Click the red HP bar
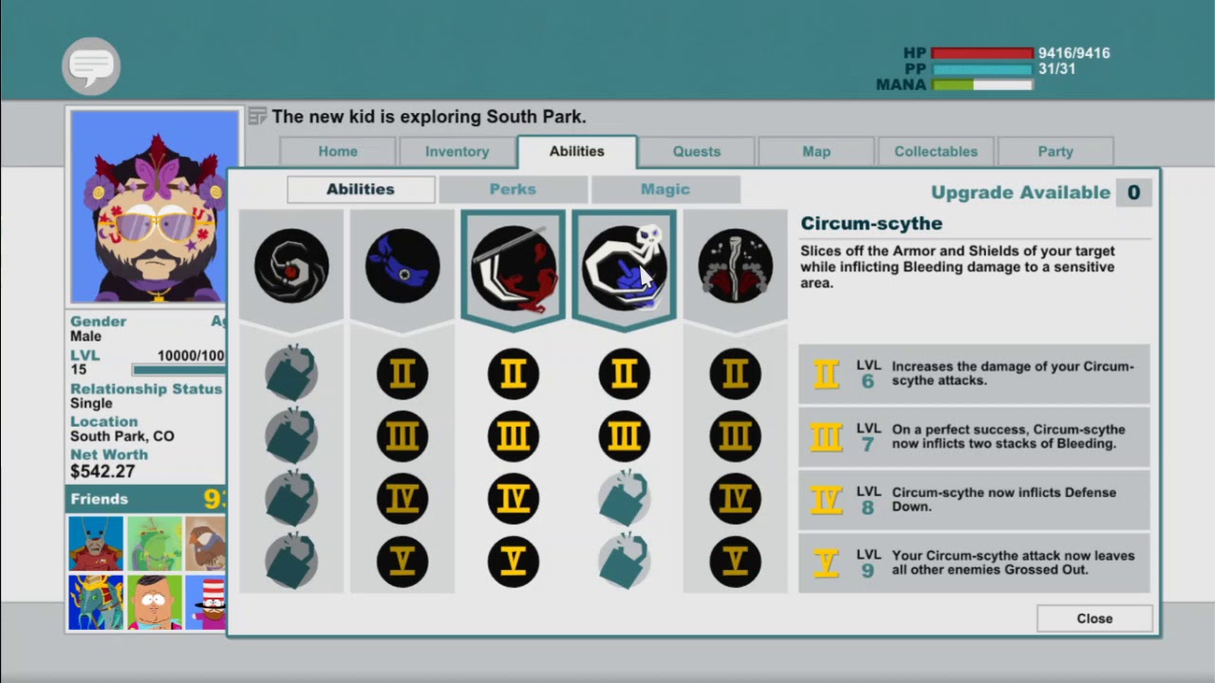Viewport: 1215px width, 683px height. click(982, 53)
